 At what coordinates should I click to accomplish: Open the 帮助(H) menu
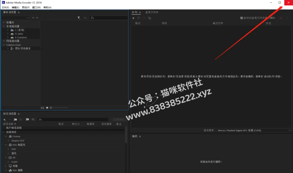[47, 8]
